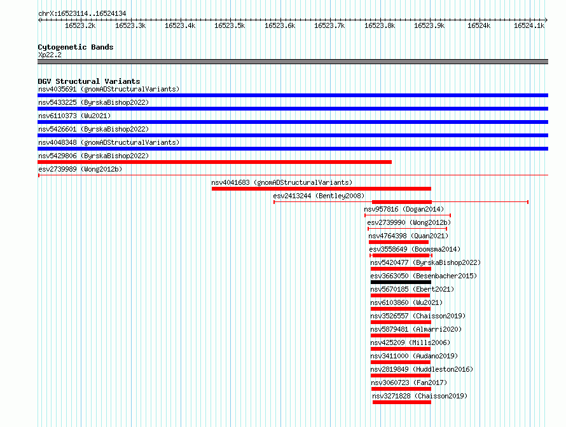Click the red bar under nsv3411000

[x=401, y=362]
